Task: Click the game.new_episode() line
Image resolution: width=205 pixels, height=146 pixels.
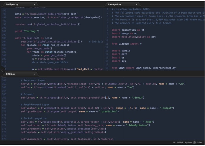Action: point(39,48)
